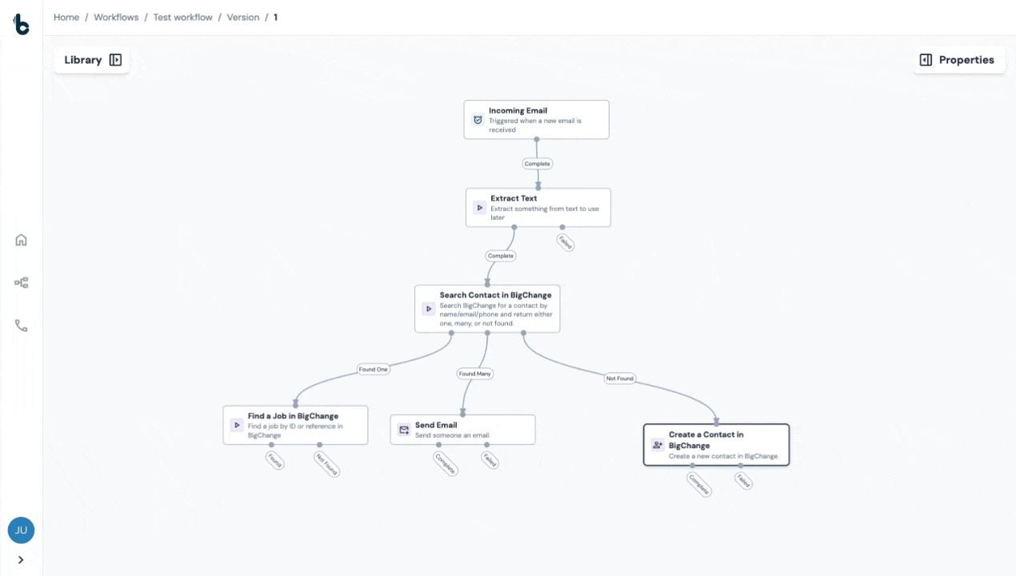Click the home icon in left sidebar
Viewport: 1016px width, 576px height.
21,240
